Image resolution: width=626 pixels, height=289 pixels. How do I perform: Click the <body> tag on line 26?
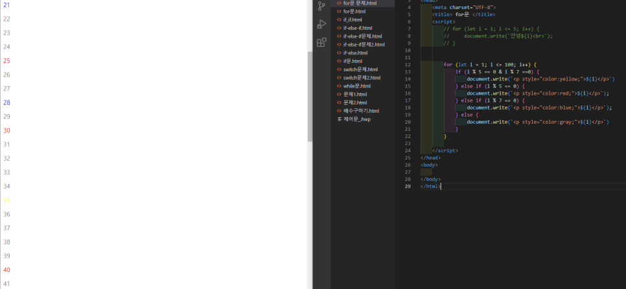click(429, 165)
